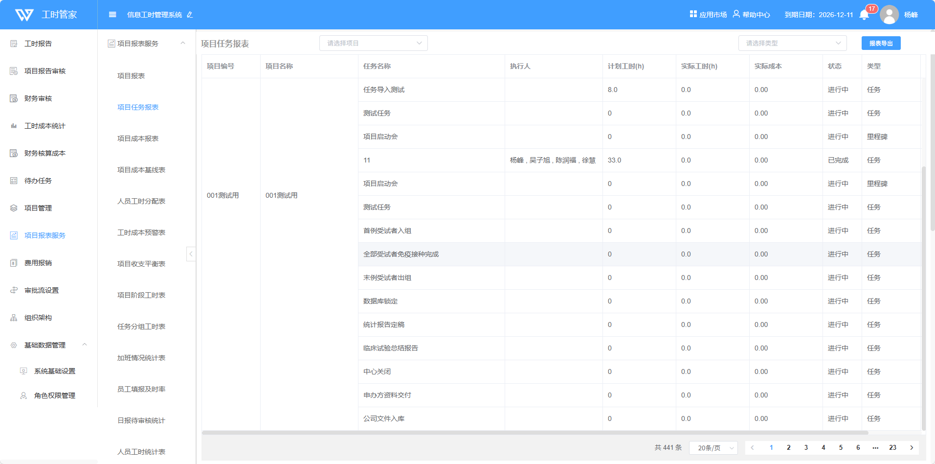Open the notification bell icon
This screenshot has width=935, height=464.
click(864, 15)
